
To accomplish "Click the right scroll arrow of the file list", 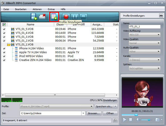I will click(117, 95).
